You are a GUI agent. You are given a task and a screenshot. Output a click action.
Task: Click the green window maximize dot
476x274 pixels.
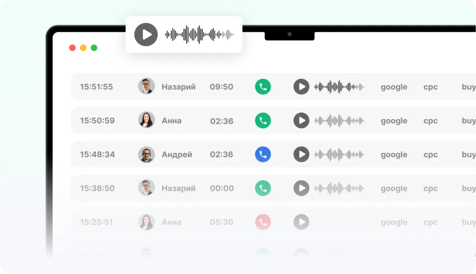pos(94,48)
